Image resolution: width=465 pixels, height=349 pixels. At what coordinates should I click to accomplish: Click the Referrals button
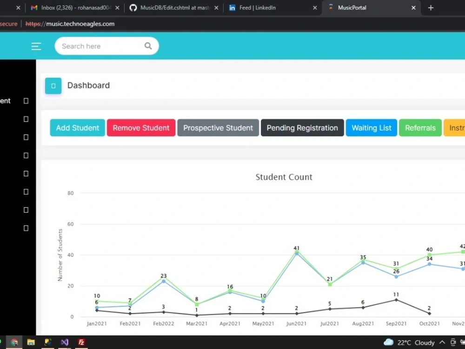click(x=420, y=128)
